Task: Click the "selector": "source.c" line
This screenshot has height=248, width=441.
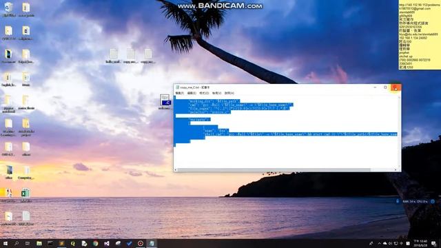Action: [209, 112]
